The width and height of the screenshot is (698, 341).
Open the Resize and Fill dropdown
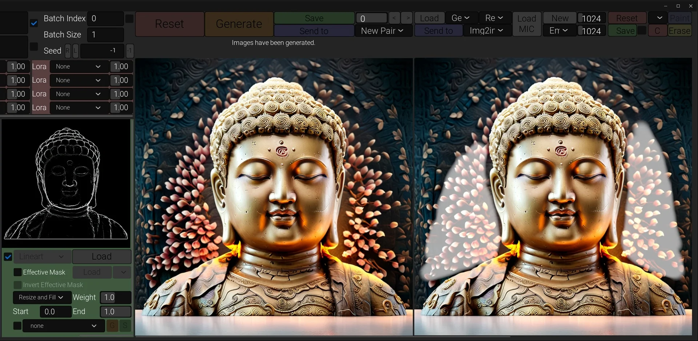coord(41,297)
